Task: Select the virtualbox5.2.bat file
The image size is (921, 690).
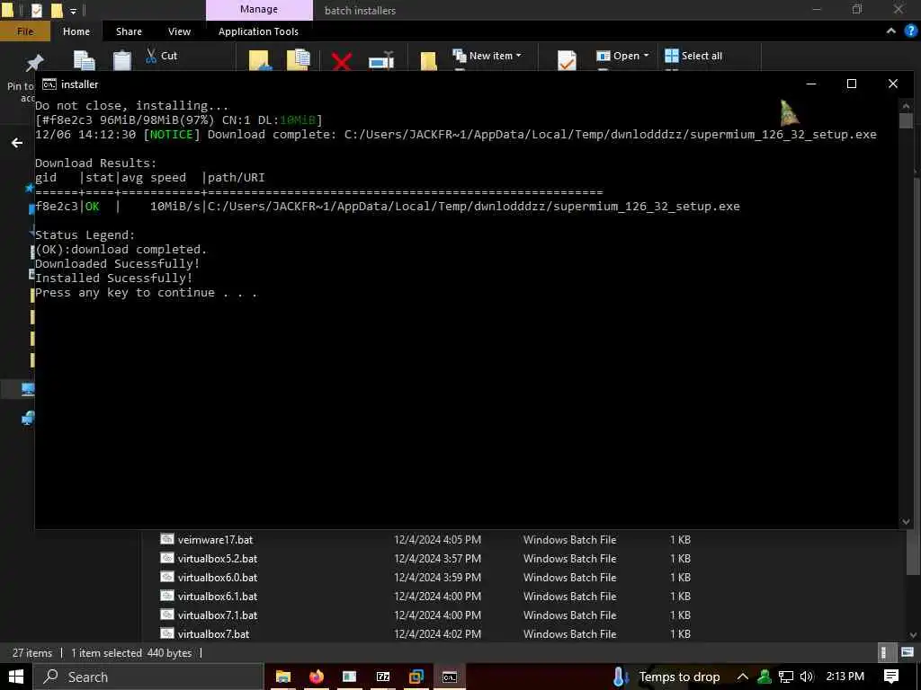Action: click(218, 558)
